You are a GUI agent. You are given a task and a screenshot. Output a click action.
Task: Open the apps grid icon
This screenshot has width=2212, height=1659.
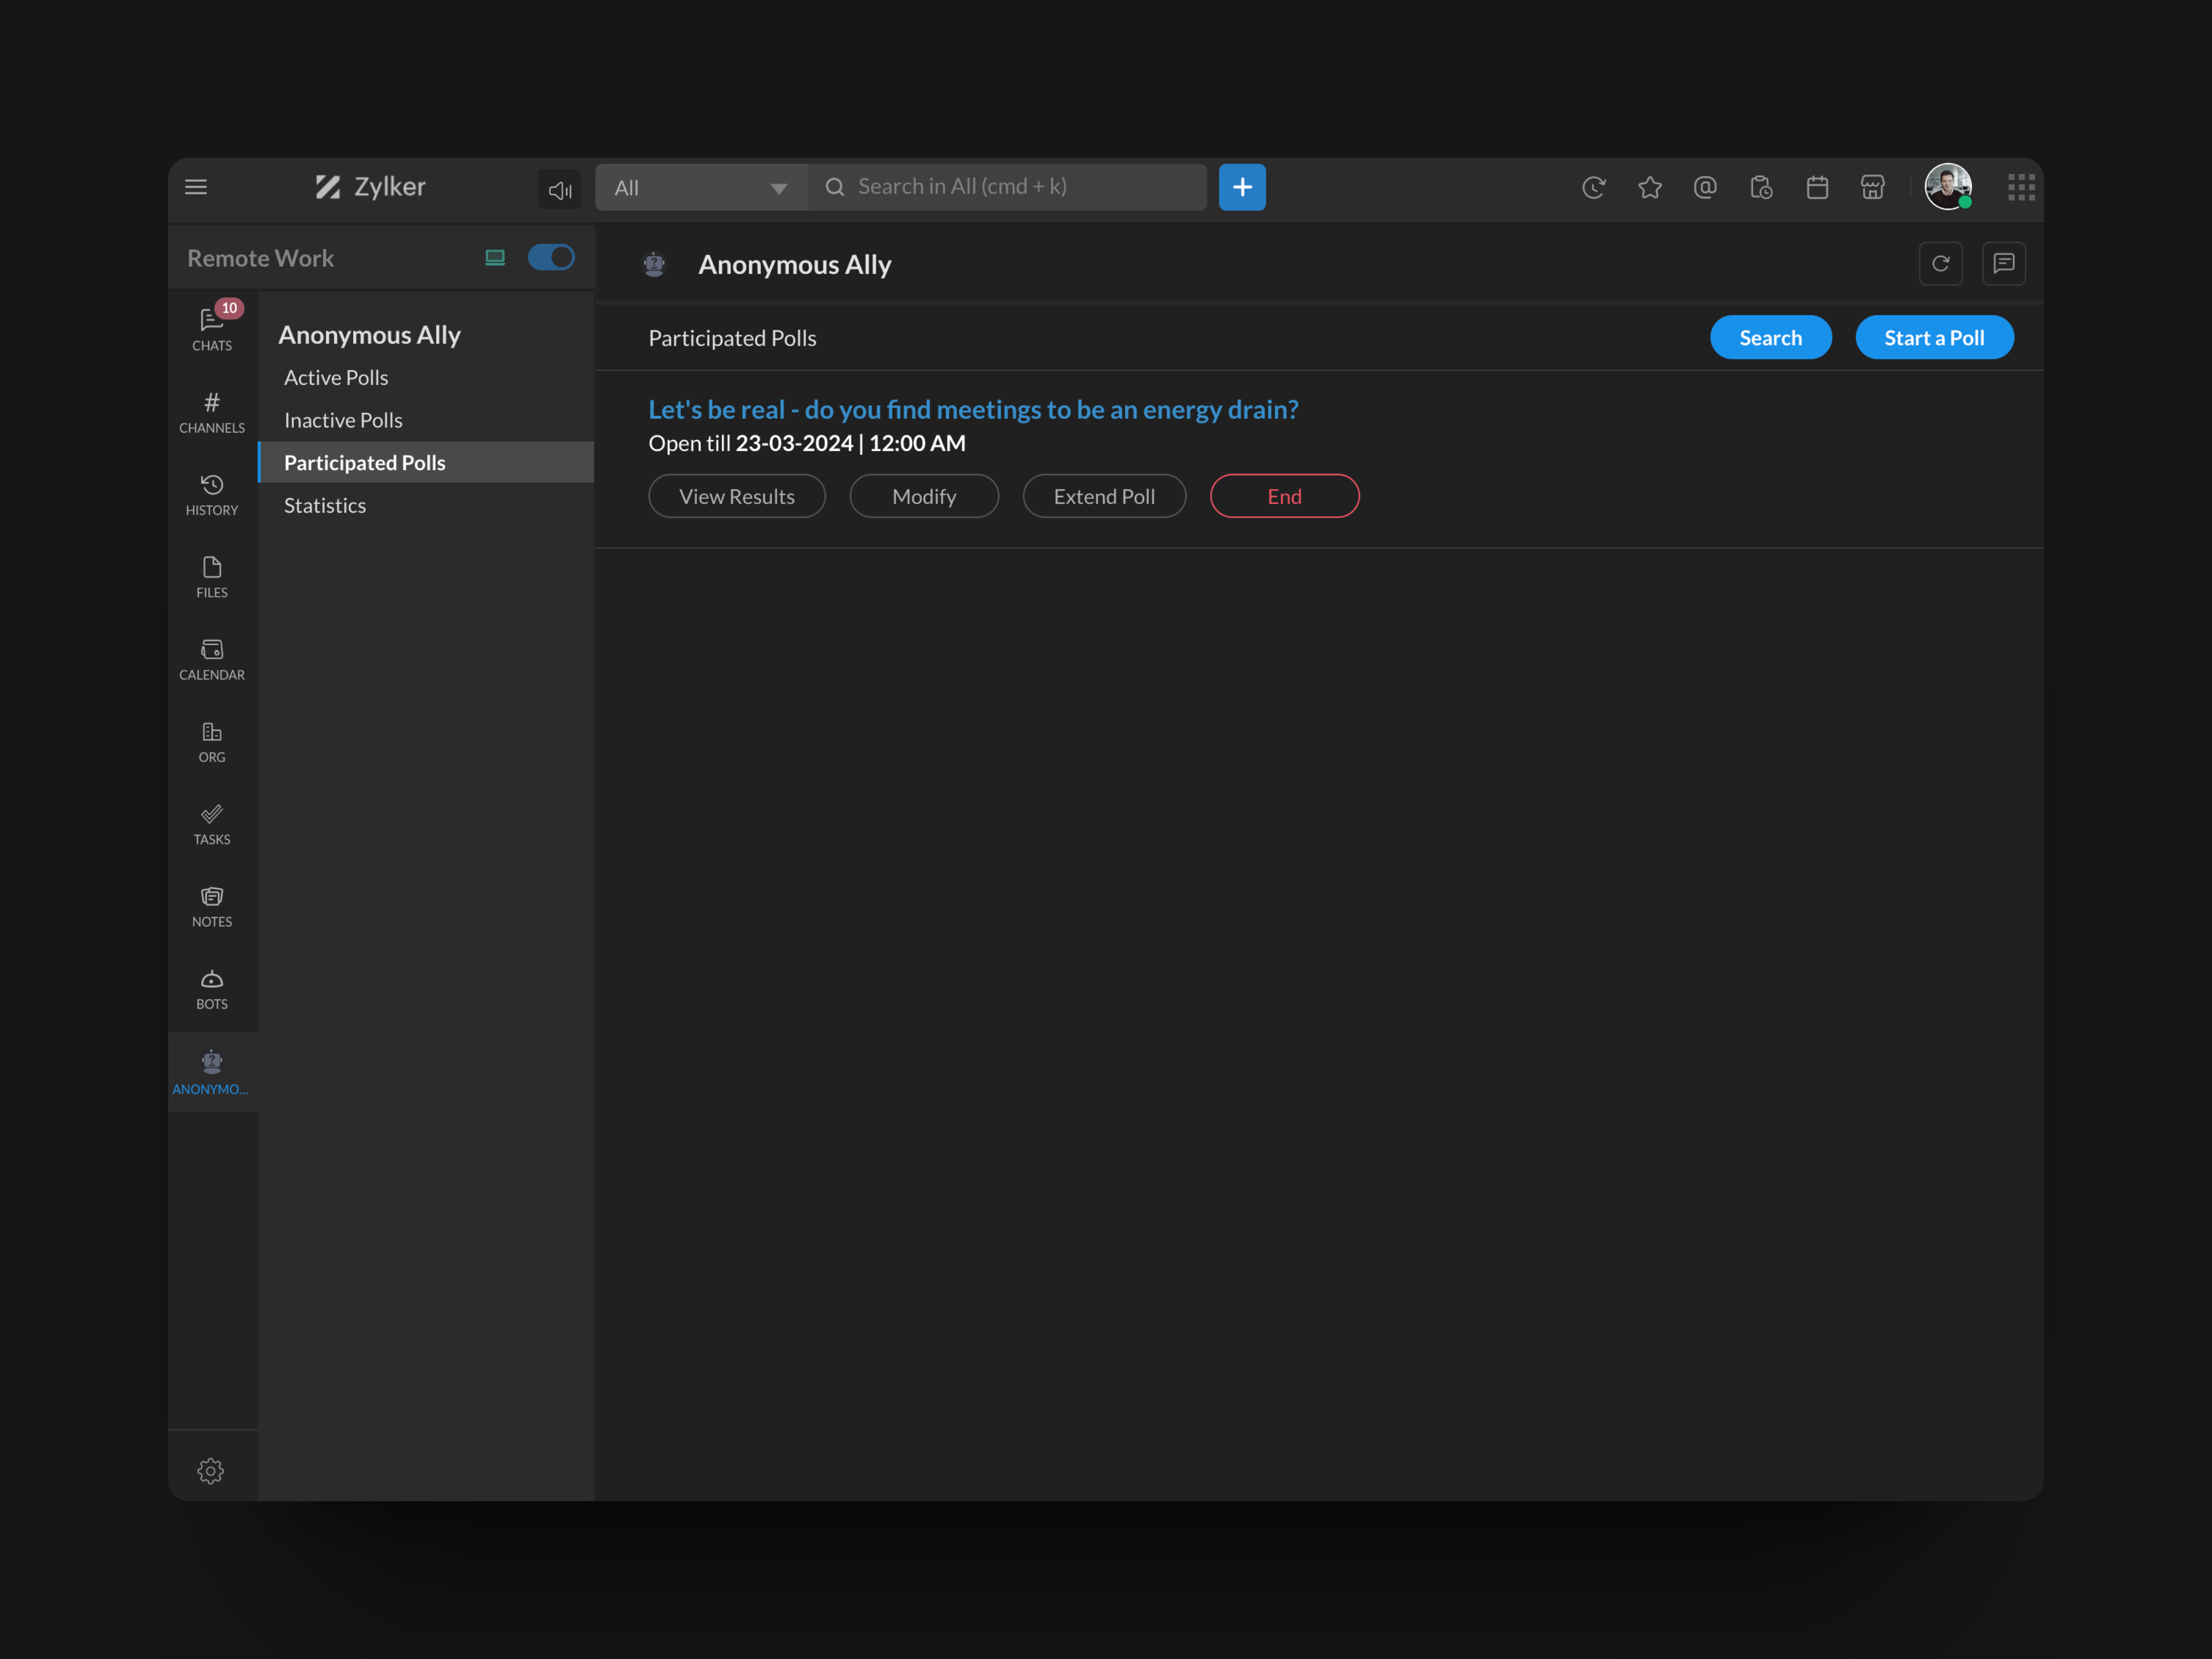coord(2021,187)
